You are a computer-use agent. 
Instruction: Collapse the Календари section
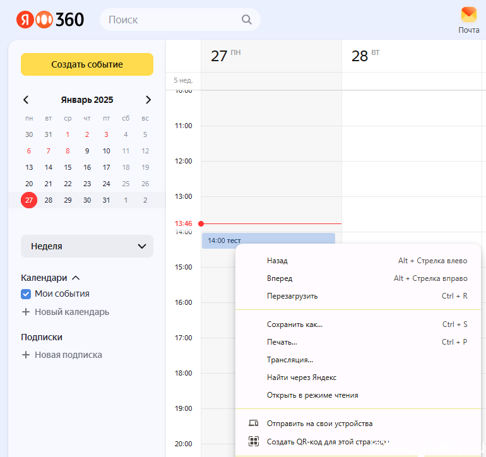tap(76, 278)
